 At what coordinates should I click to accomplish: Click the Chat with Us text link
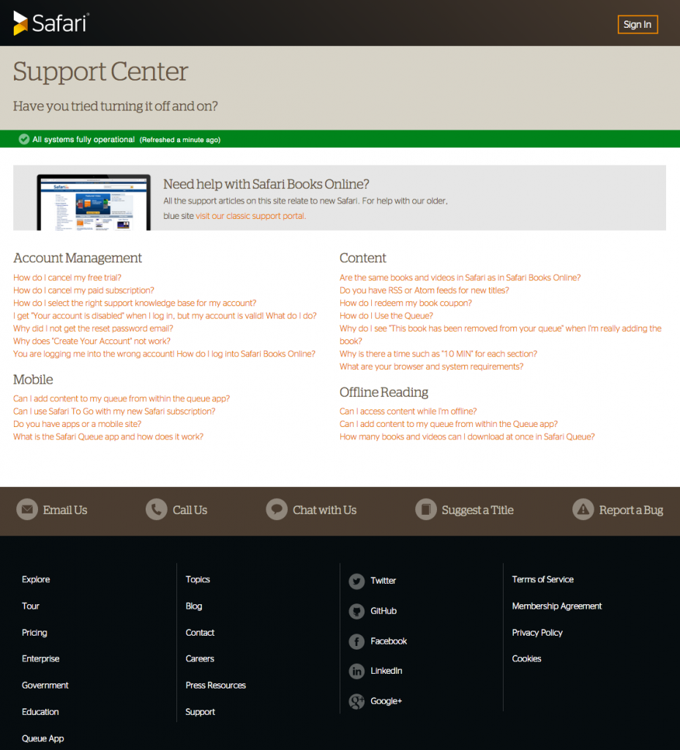[x=324, y=510]
